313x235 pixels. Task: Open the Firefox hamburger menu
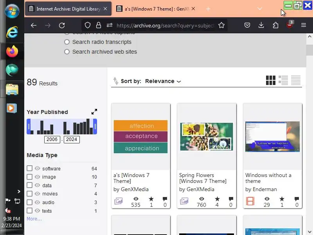[304, 25]
